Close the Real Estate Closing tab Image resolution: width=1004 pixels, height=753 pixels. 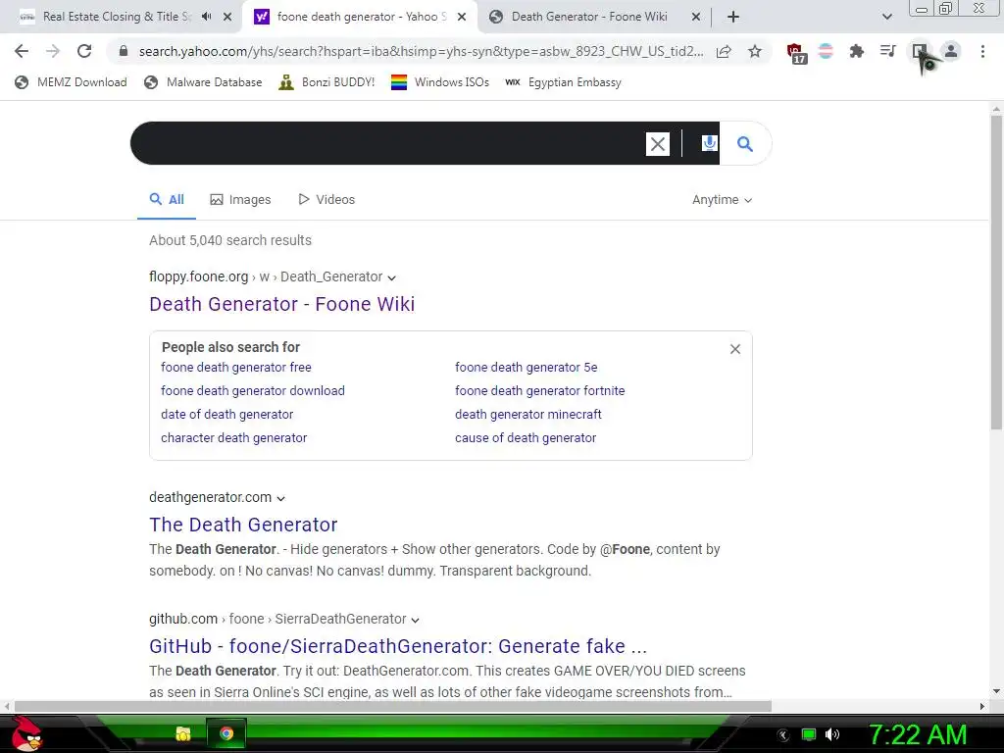click(227, 17)
